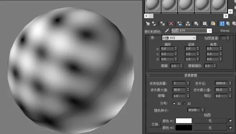Click Put Material to Scene icon

[x=154, y=24]
